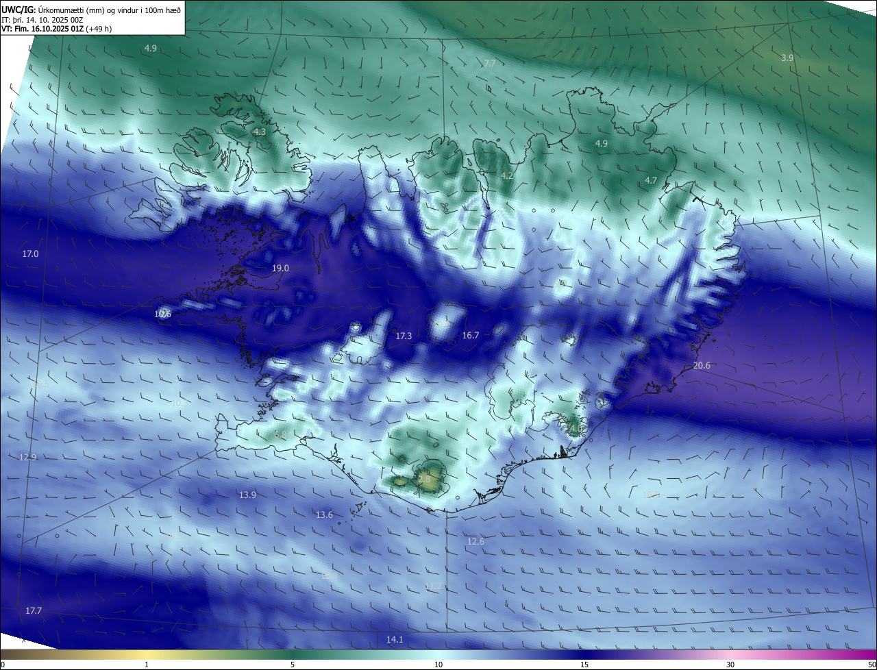
Task: Click the 14.1 value label on the map
Action: click(x=395, y=640)
